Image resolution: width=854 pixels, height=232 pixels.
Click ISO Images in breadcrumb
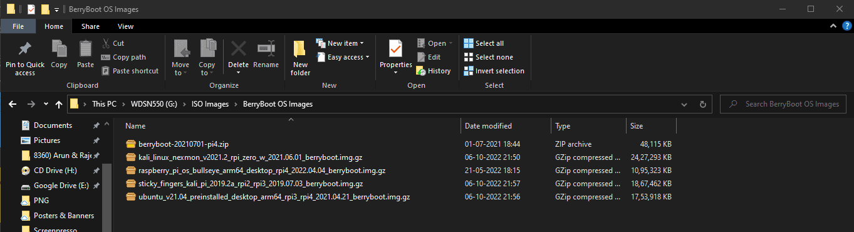(210, 104)
